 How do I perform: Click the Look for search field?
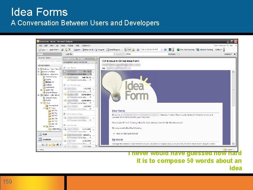click(94, 54)
